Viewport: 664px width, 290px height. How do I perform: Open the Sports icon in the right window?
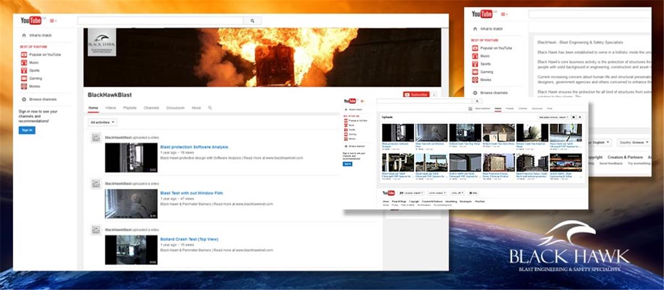click(x=475, y=64)
